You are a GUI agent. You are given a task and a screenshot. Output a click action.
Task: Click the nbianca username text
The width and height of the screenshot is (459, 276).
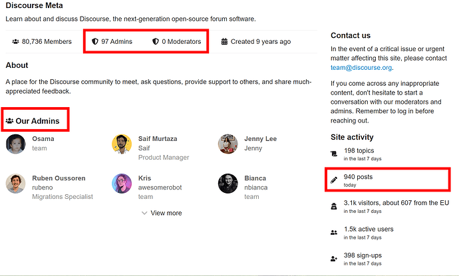pyautogui.click(x=256, y=188)
